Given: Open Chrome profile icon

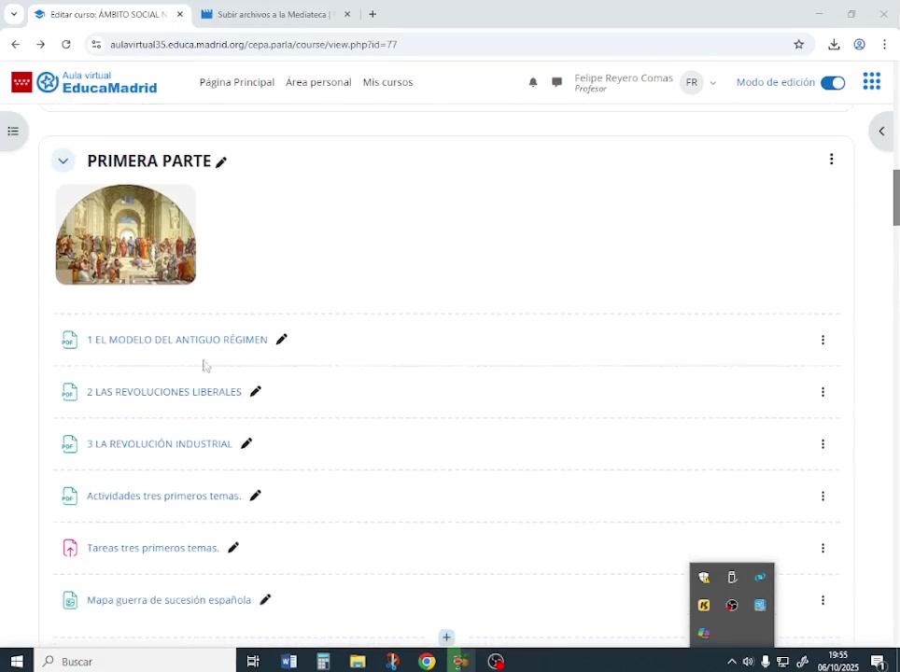Looking at the screenshot, I should (x=859, y=45).
